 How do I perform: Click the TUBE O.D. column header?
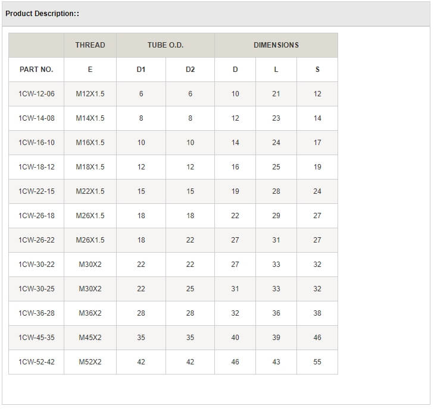[166, 45]
